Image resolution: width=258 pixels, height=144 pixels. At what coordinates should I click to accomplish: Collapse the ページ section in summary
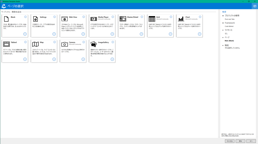223,38
